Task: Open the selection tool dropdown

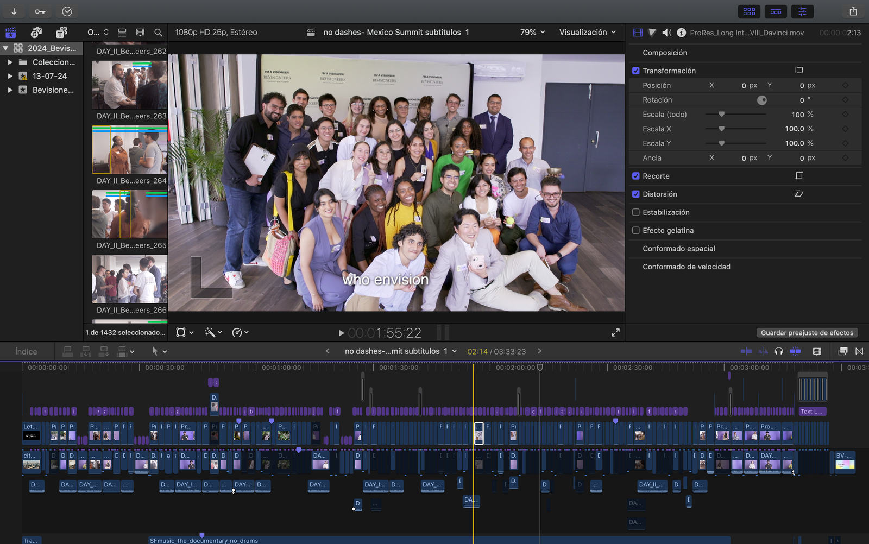Action: click(159, 351)
